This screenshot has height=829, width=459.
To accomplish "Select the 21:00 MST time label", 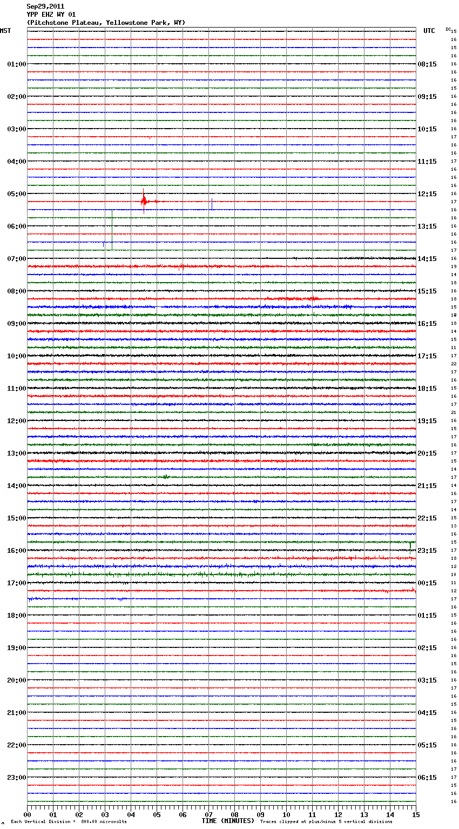I will tap(17, 713).
